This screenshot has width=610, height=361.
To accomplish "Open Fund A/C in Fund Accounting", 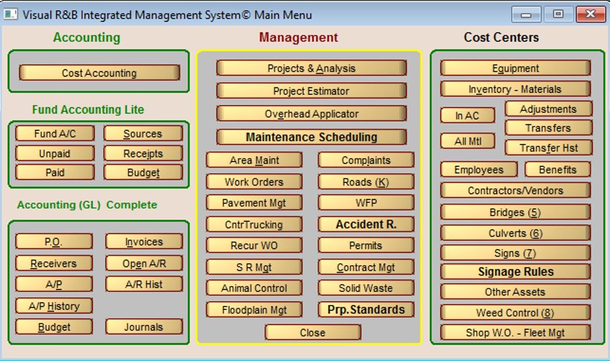I will click(55, 134).
